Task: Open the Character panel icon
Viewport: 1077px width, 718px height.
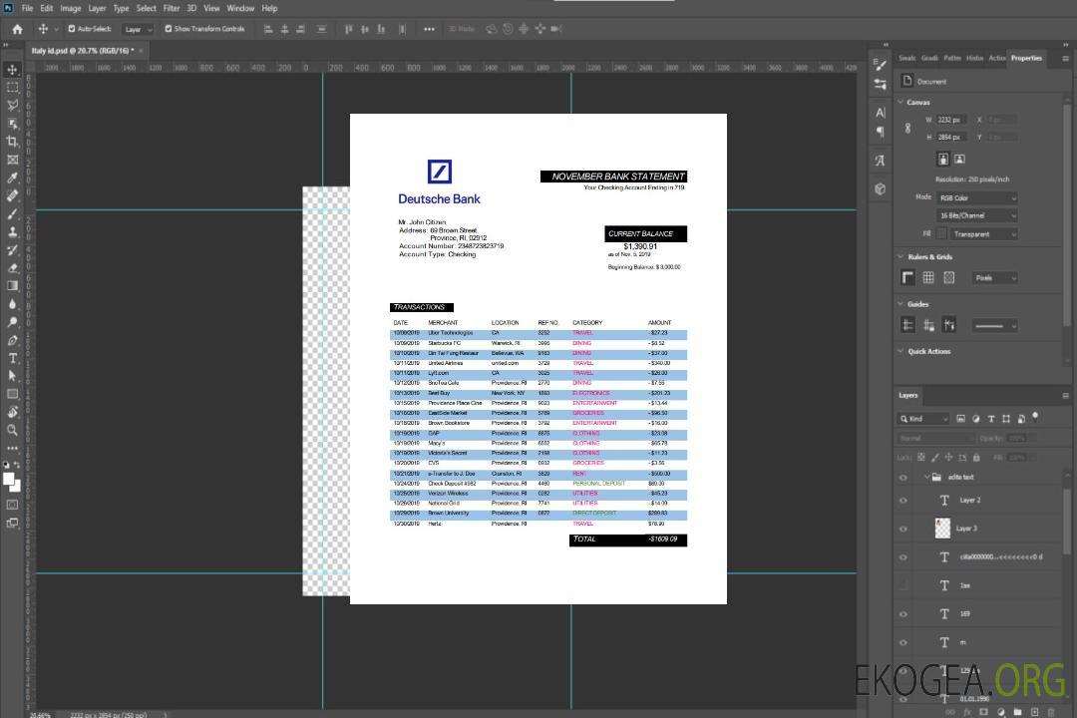Action: 880,113
